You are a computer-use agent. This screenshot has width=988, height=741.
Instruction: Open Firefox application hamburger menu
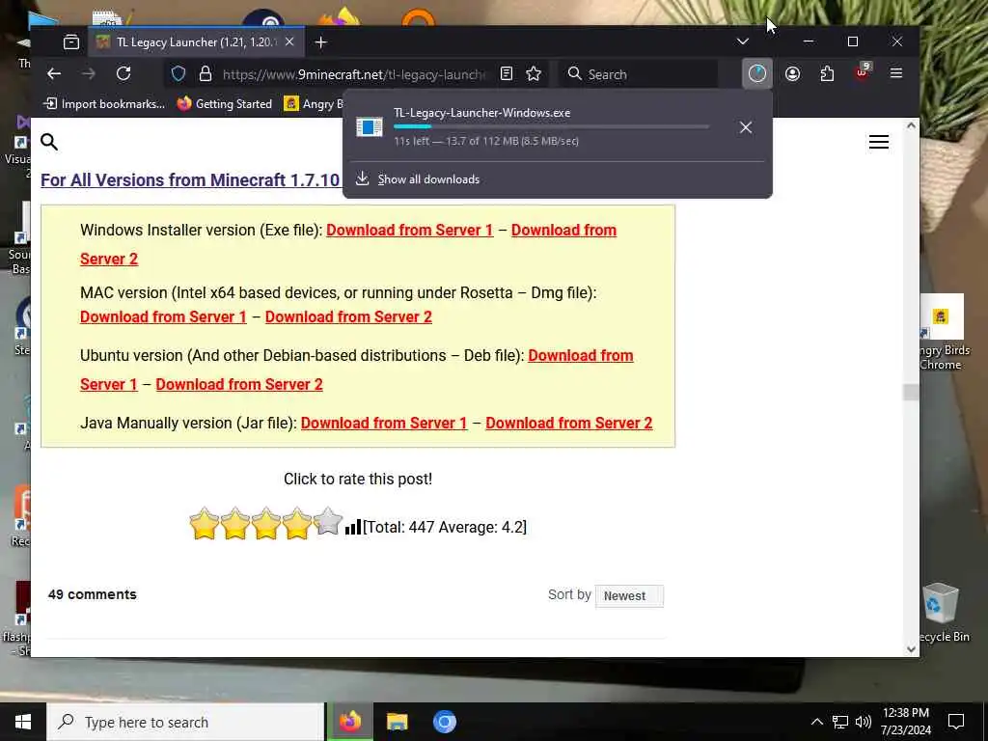click(x=896, y=73)
